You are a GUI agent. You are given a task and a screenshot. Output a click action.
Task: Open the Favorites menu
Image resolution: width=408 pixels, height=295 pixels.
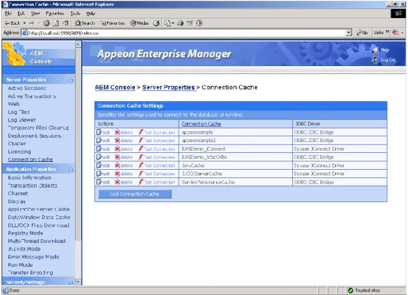[55, 13]
